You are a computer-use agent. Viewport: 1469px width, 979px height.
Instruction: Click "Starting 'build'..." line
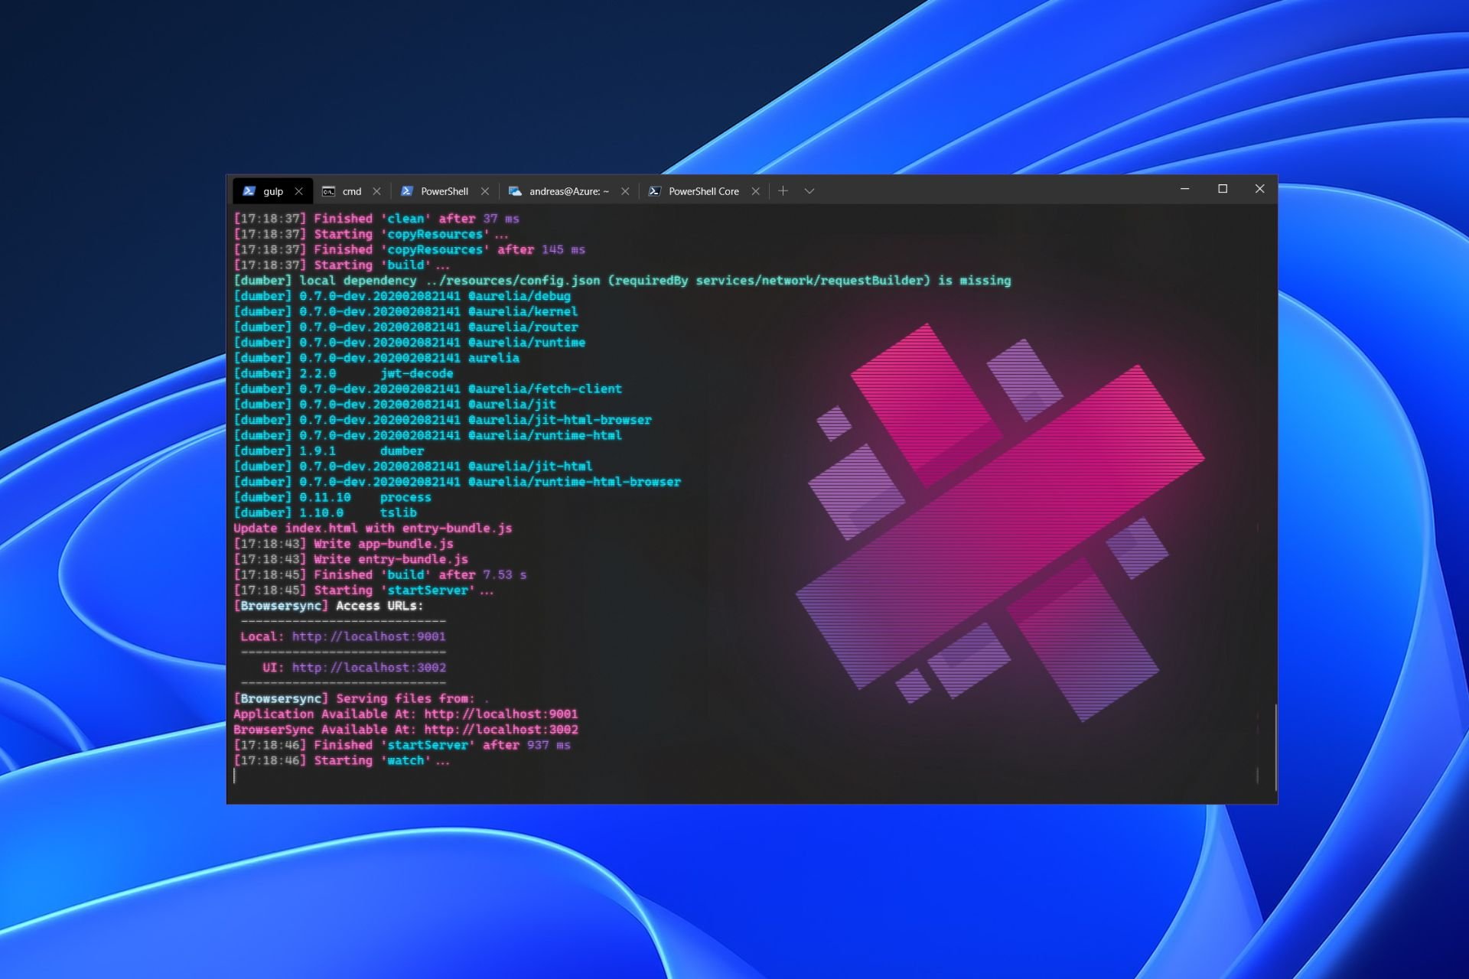(x=342, y=265)
